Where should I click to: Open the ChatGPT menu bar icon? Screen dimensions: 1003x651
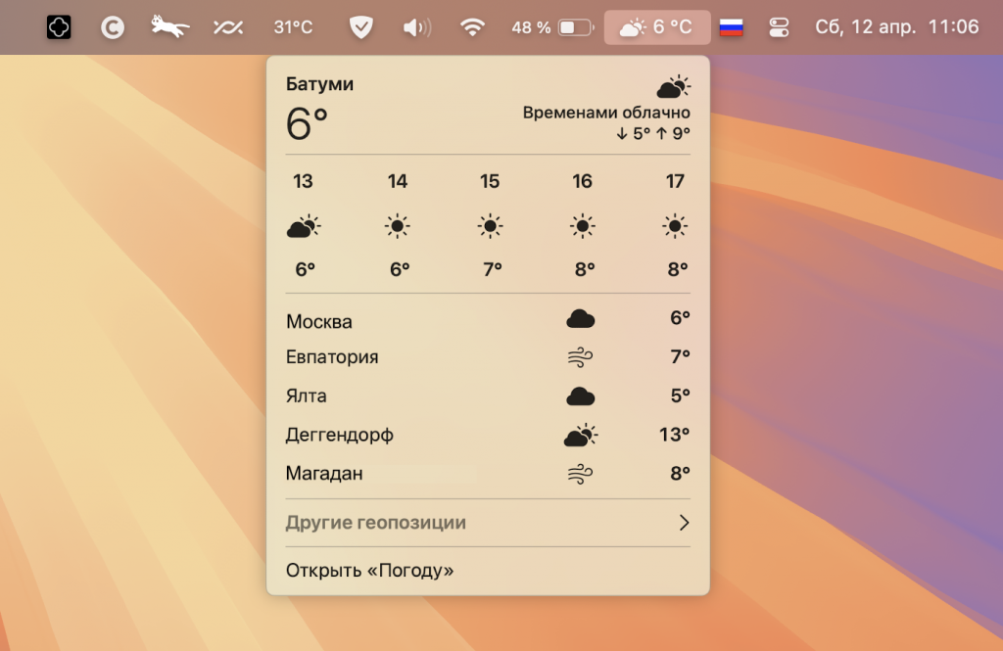[x=59, y=26]
